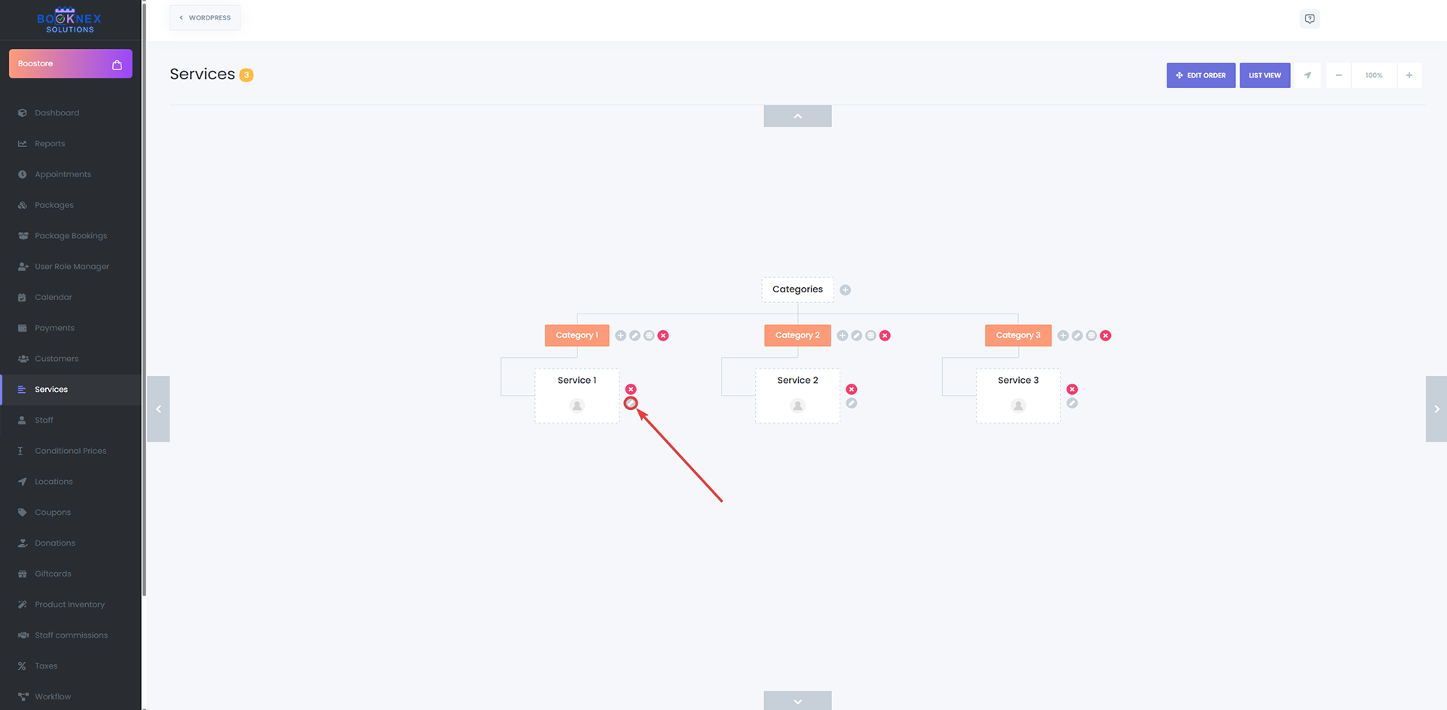Click the plus icon beside Categories

point(846,290)
